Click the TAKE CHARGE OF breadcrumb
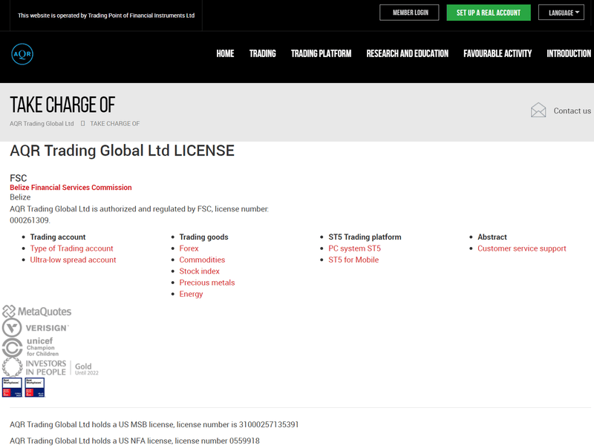Image resolution: width=594 pixels, height=448 pixels. (x=115, y=124)
